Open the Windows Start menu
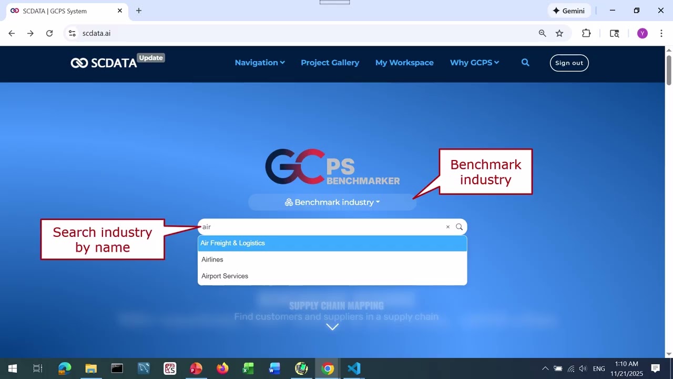The width and height of the screenshot is (673, 379). click(x=13, y=368)
